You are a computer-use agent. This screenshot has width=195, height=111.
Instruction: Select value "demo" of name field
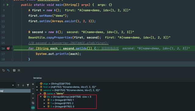tap(60, 93)
